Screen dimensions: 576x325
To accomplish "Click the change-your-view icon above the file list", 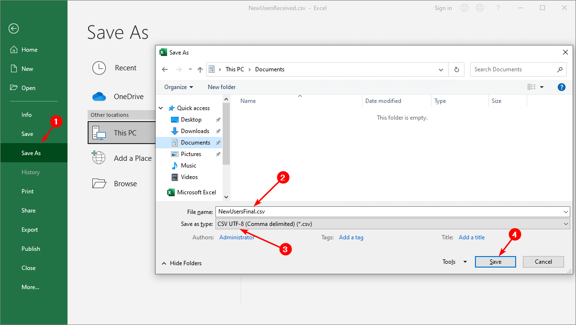I will tap(531, 87).
